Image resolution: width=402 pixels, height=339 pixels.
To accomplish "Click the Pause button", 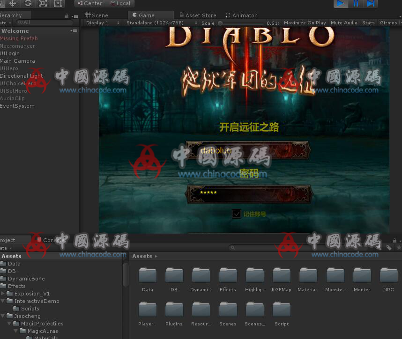I will coord(356,3).
